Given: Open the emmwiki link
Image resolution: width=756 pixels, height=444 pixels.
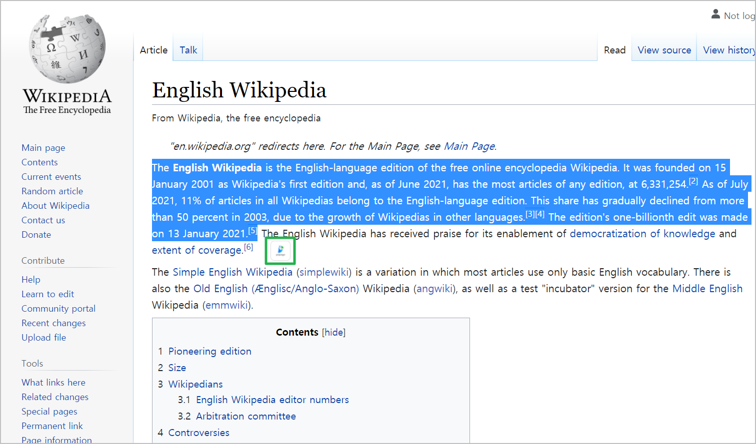Looking at the screenshot, I should click(x=227, y=305).
